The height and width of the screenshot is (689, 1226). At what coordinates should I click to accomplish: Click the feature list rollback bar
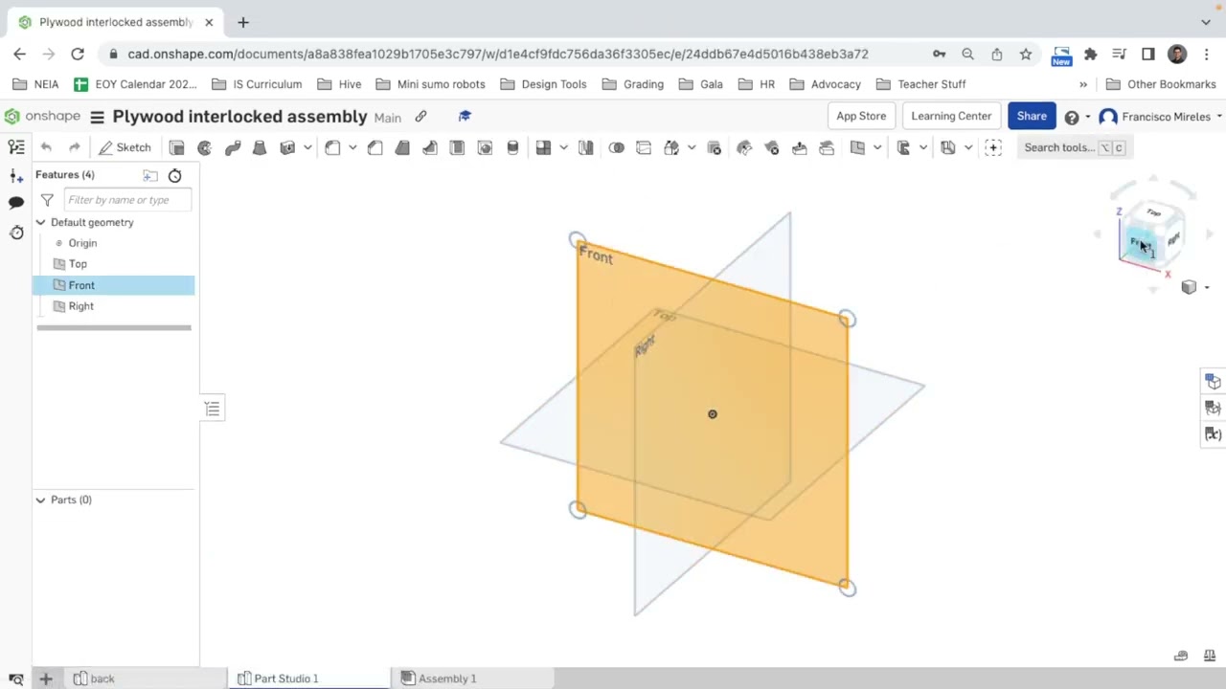pos(114,327)
